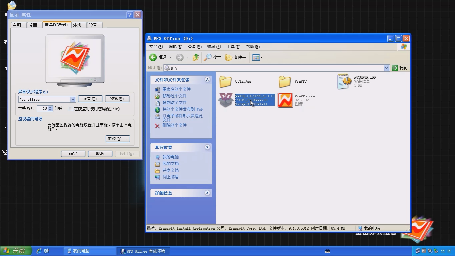Click 将这个文件发布到 Web
The height and width of the screenshot is (256, 455).
(182, 109)
